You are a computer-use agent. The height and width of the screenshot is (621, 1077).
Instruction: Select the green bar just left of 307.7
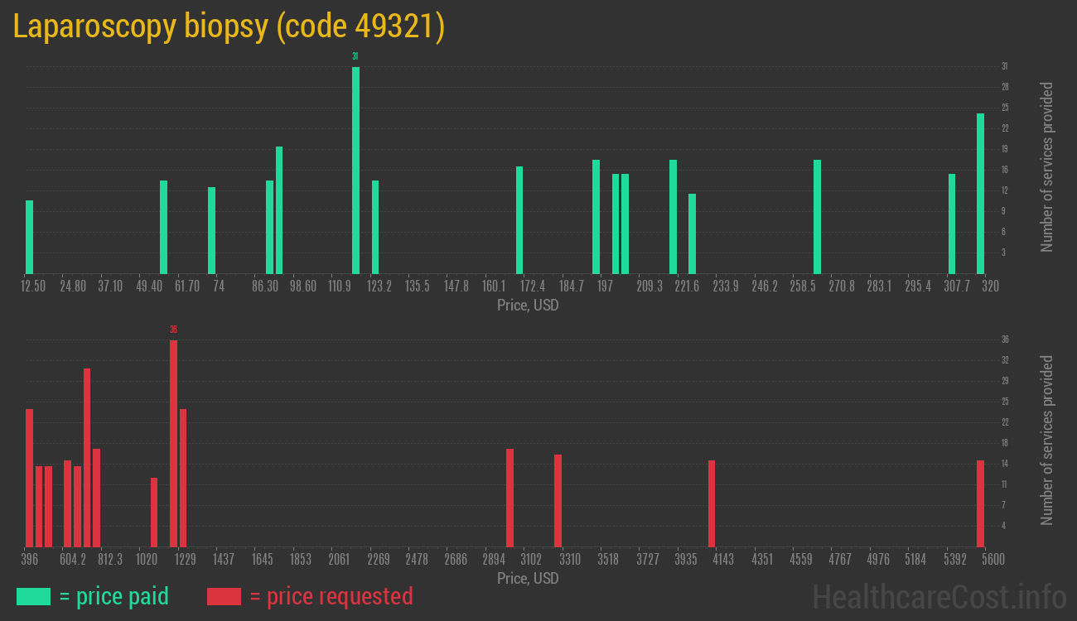pos(952,224)
